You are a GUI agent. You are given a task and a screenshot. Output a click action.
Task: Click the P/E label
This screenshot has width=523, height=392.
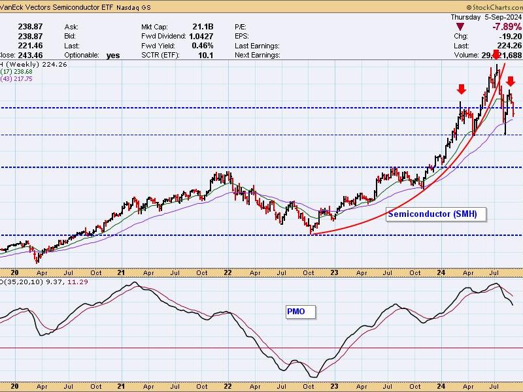(242, 27)
